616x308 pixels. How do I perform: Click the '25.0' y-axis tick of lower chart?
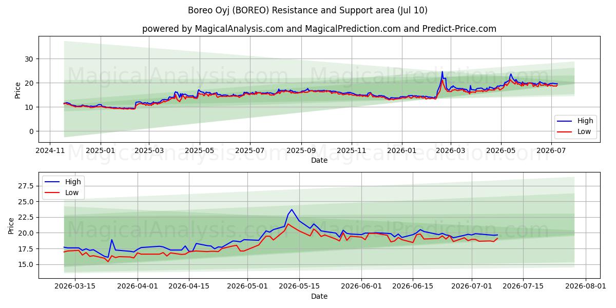click(x=27, y=202)
